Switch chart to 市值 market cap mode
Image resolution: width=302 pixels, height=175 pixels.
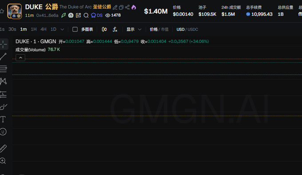point(165,29)
